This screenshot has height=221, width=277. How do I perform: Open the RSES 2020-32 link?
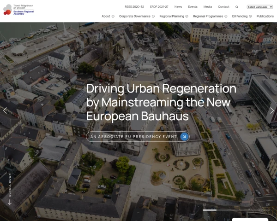[134, 7]
